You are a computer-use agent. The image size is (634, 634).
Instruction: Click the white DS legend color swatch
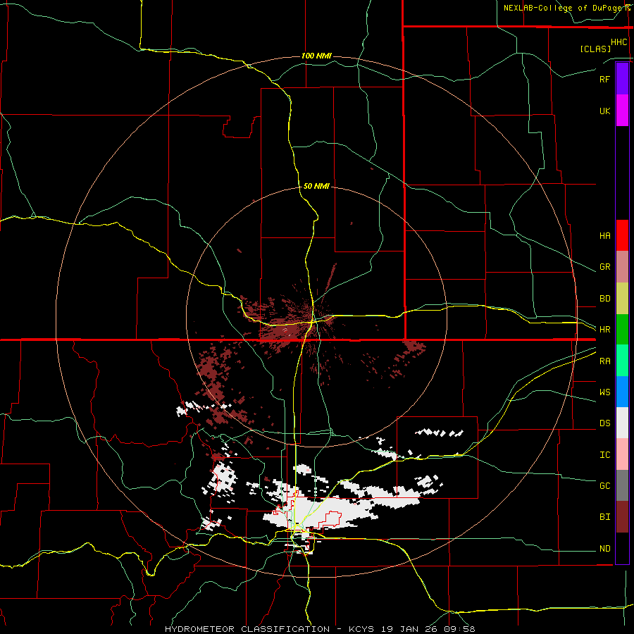click(x=622, y=423)
